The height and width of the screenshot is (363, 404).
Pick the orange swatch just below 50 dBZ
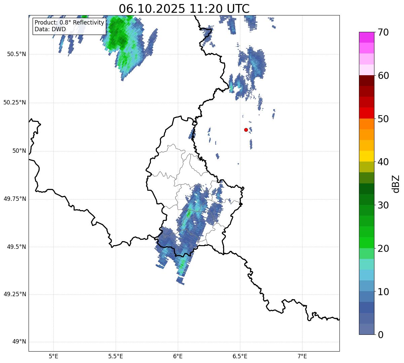click(x=366, y=124)
